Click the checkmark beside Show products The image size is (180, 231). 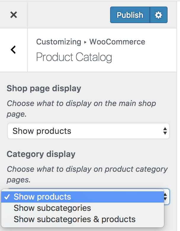coord(7,197)
